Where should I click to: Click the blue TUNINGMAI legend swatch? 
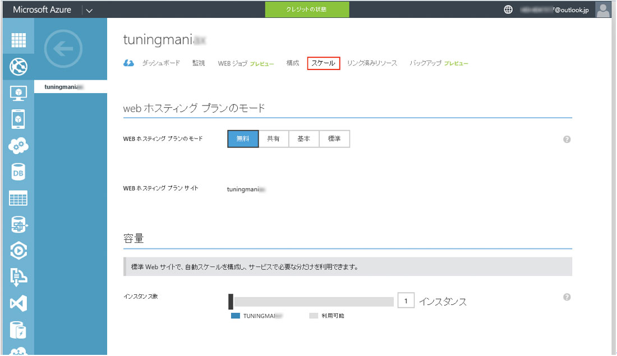[x=236, y=316]
